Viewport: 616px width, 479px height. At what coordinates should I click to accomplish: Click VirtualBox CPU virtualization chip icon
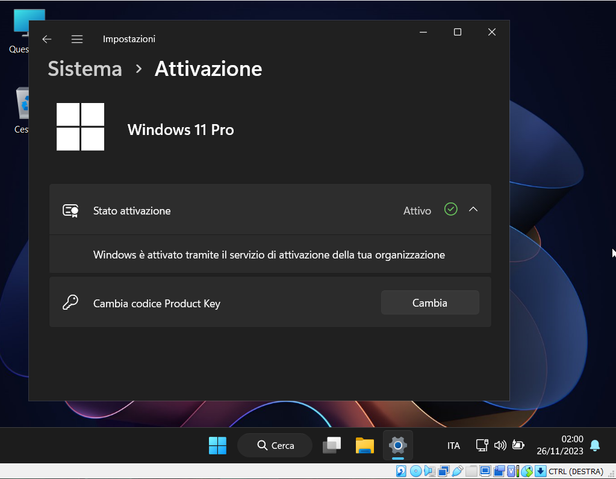pyautogui.click(x=511, y=471)
